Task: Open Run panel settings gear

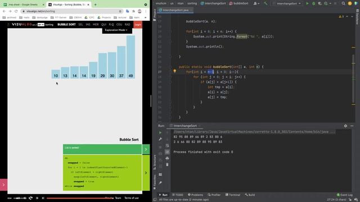Action: click(345, 126)
